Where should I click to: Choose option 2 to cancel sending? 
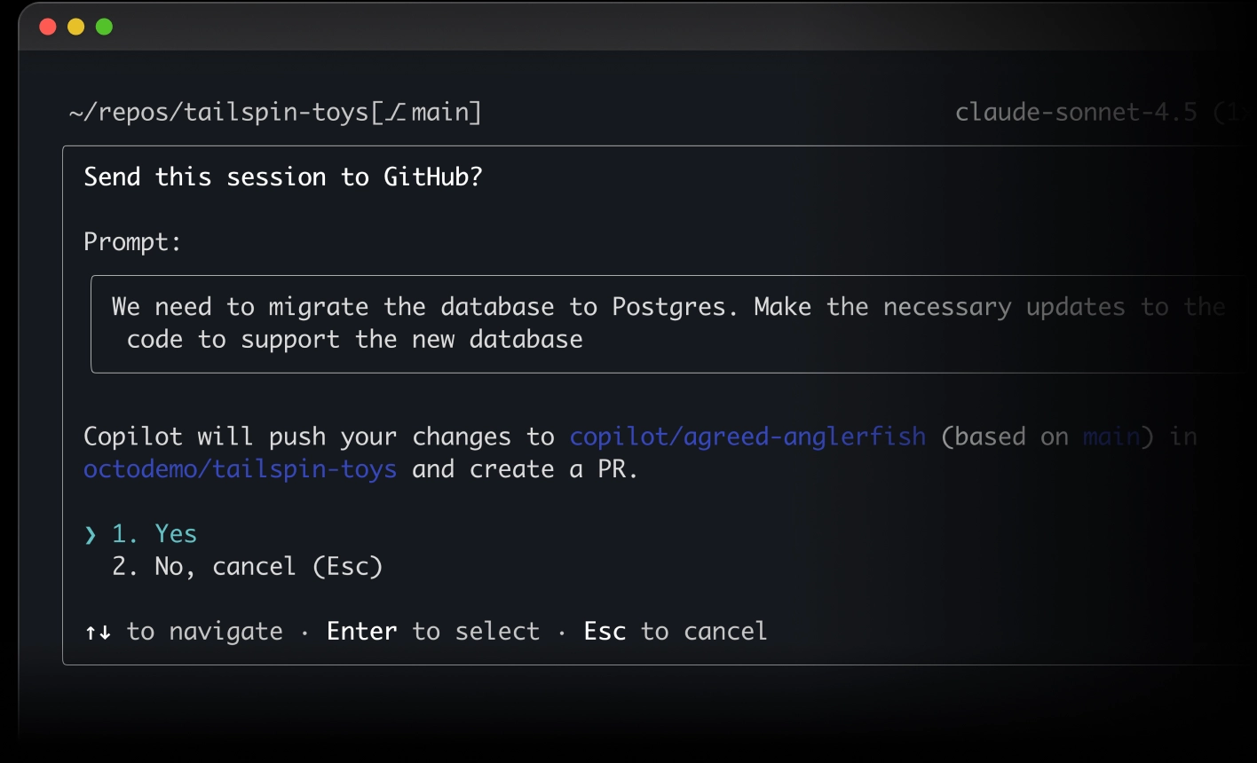[x=246, y=566]
